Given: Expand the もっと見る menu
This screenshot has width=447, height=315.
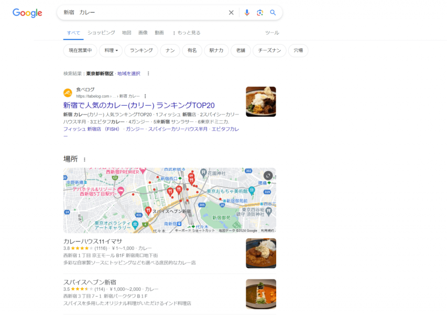Looking at the screenshot, I should point(187,33).
